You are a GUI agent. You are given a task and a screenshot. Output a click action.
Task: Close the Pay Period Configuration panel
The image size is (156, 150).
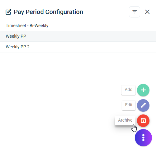147,12
